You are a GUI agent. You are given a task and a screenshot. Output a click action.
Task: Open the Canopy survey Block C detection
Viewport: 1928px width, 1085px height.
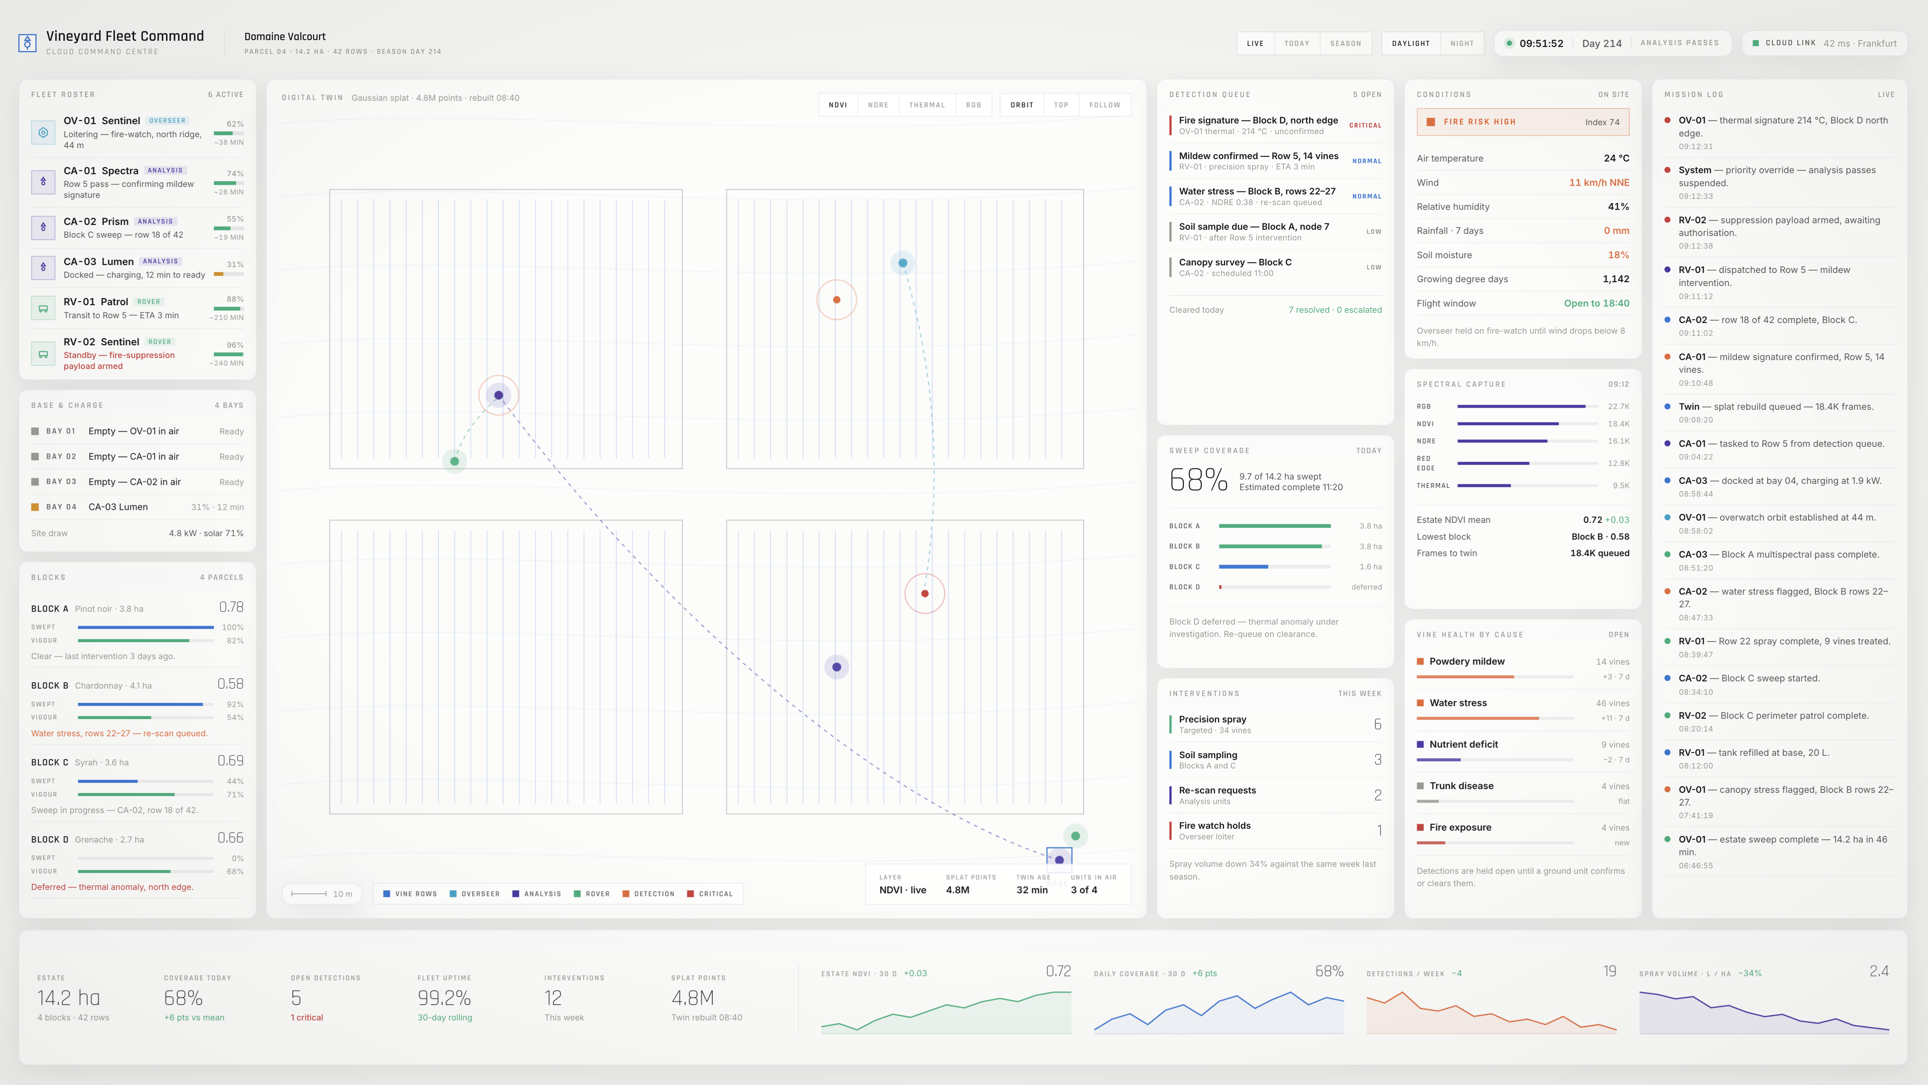(x=1275, y=267)
